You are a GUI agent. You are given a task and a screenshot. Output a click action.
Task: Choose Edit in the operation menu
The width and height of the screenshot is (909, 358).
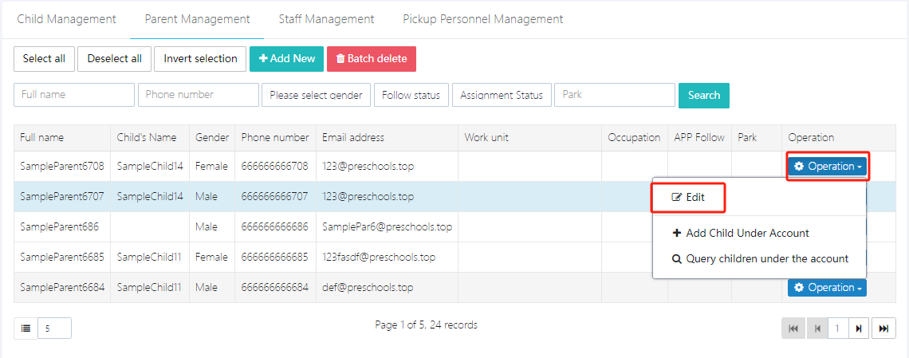(688, 197)
